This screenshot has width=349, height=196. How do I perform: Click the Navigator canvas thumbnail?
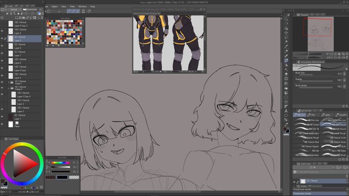tap(320, 34)
